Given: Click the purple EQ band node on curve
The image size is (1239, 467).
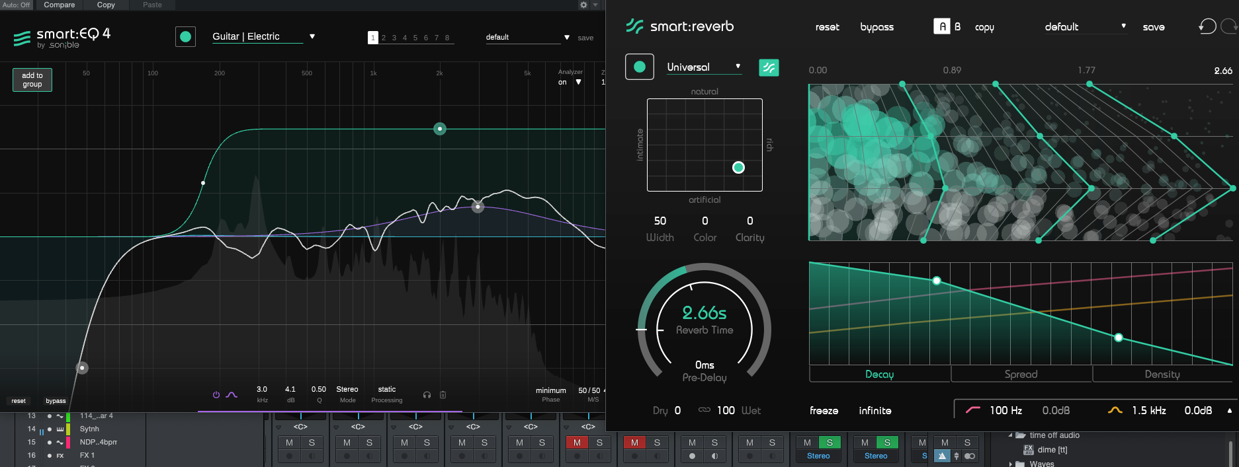Looking at the screenshot, I should pyautogui.click(x=478, y=207).
